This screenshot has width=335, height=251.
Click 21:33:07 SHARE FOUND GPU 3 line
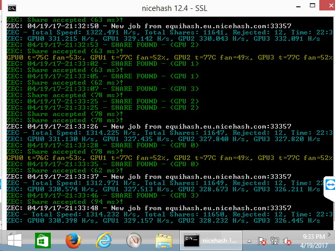tap(103, 89)
